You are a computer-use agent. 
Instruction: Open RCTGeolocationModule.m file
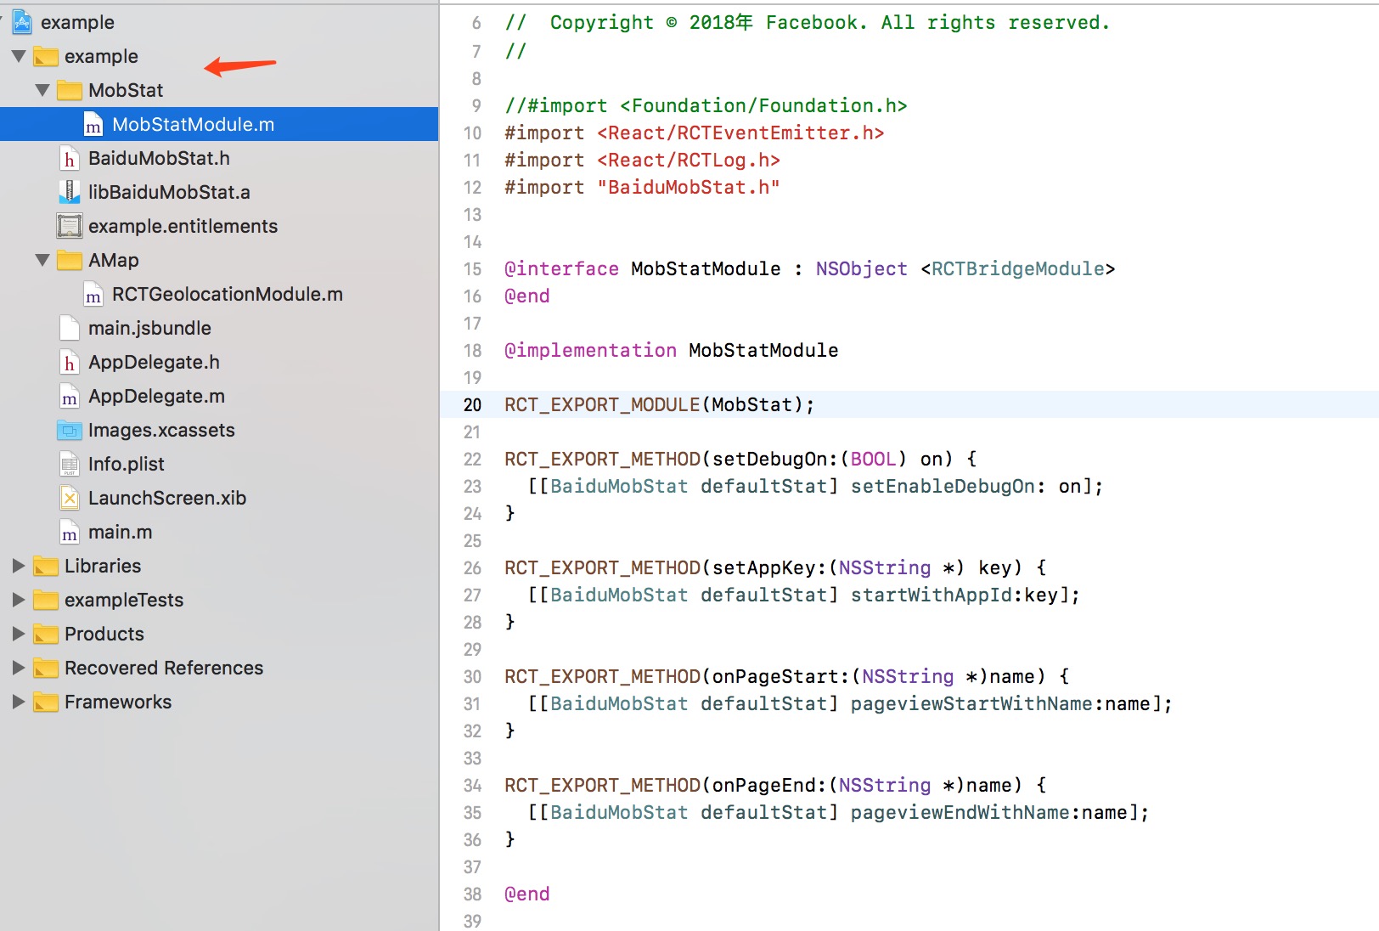(x=228, y=294)
